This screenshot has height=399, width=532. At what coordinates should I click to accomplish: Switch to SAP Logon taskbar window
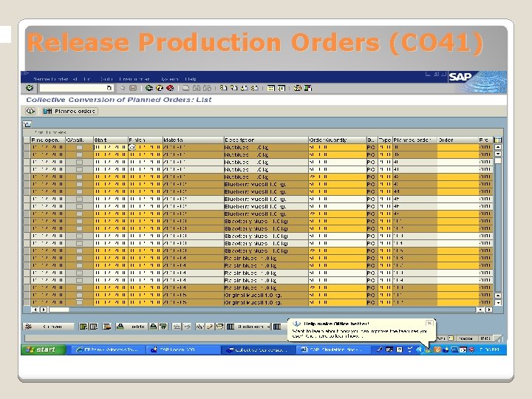[x=183, y=349]
